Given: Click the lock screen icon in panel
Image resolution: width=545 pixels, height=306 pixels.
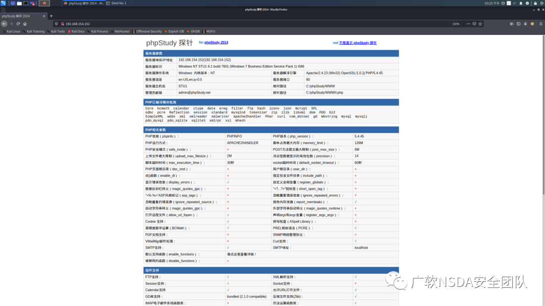Looking at the screenshot, I should [x=535, y=3].
